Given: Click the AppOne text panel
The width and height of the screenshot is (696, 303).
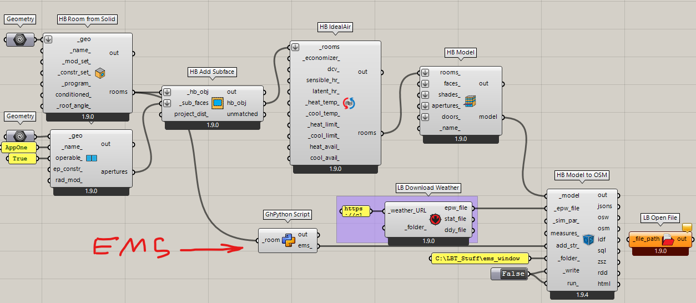Looking at the screenshot, I should [19, 148].
